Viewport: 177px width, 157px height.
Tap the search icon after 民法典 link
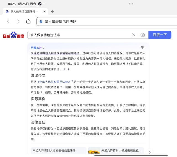(x=72, y=81)
